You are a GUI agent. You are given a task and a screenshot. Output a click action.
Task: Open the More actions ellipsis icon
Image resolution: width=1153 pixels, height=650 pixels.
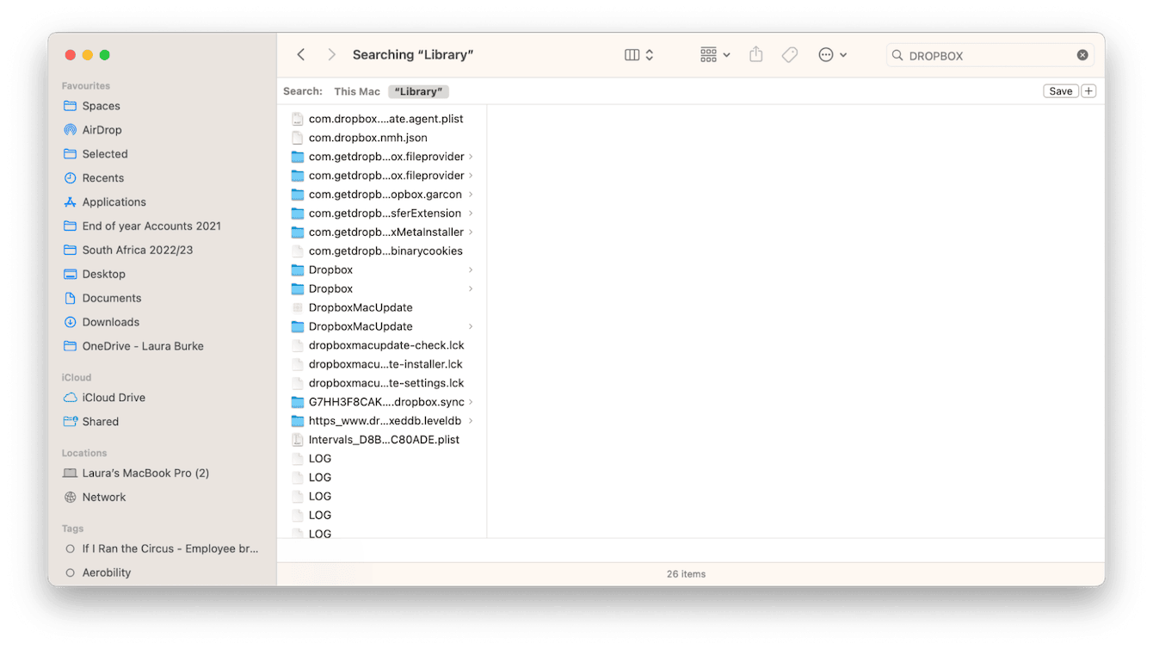point(827,54)
